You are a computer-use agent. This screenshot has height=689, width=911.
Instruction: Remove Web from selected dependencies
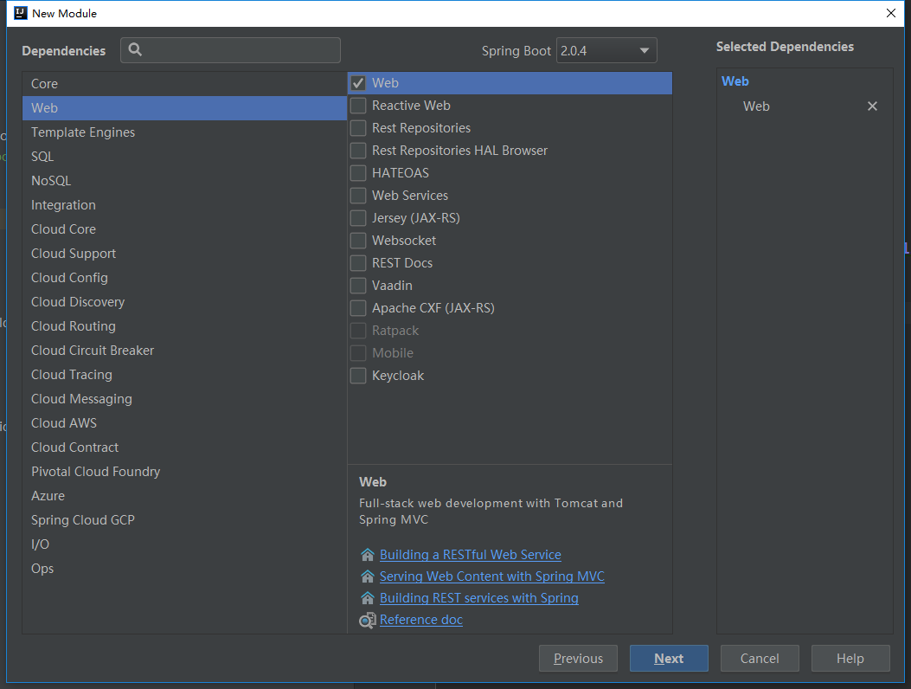872,106
